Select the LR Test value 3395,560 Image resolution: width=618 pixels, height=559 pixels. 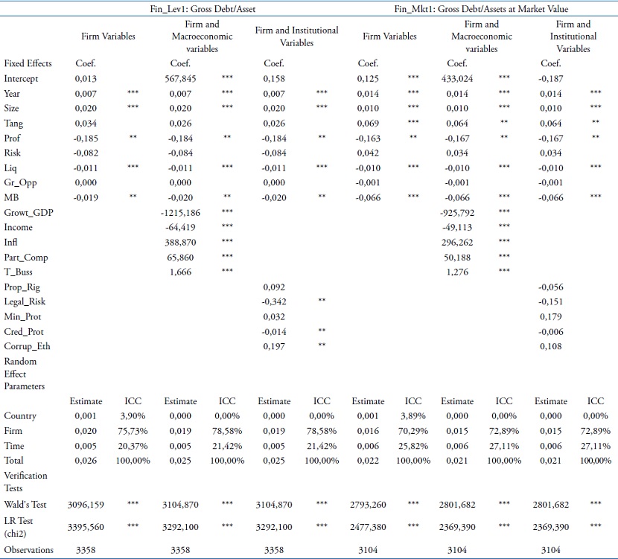[86, 526]
